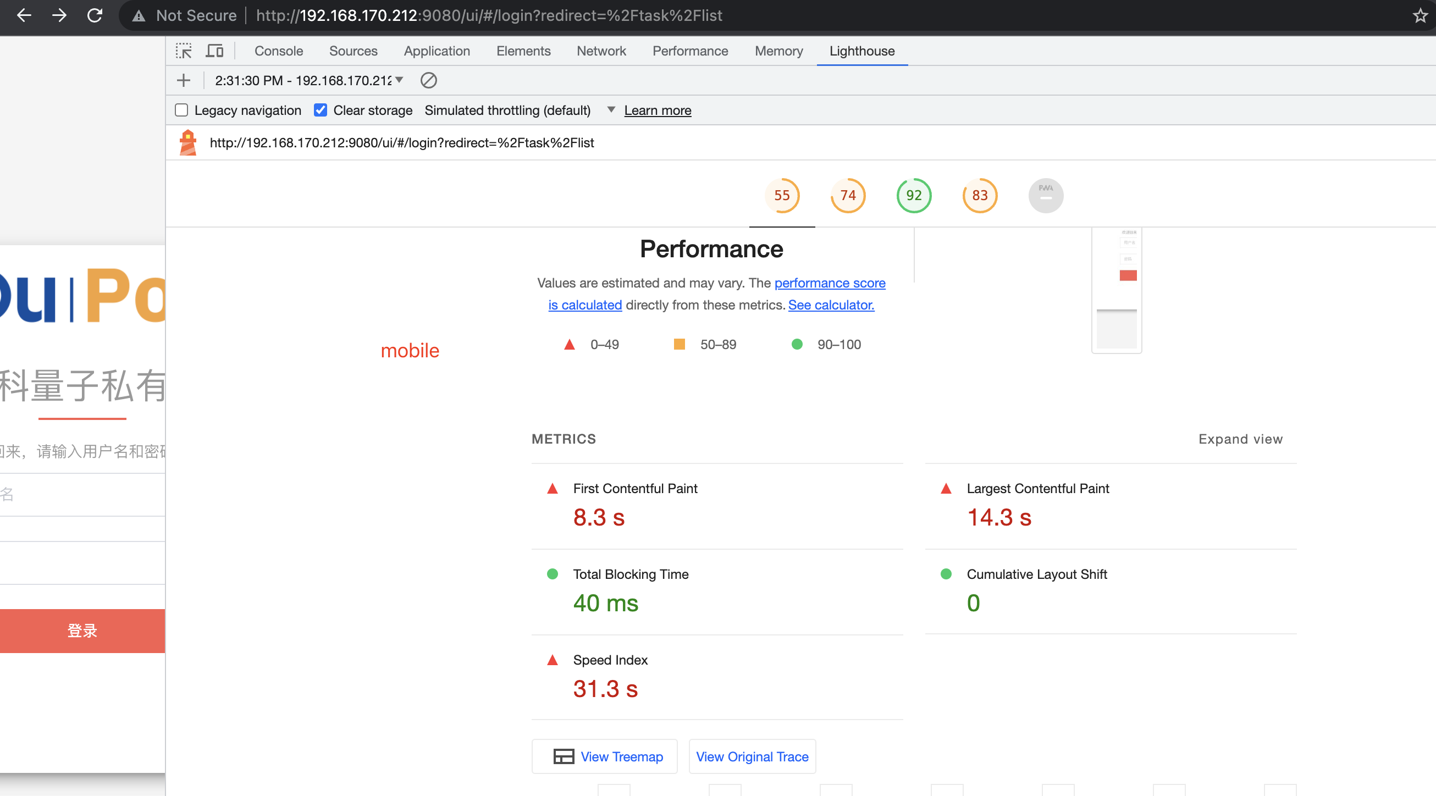Select the Performance score gauge showing 55

[782, 195]
